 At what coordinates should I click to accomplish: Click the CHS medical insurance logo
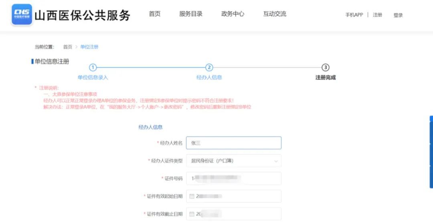(22, 14)
